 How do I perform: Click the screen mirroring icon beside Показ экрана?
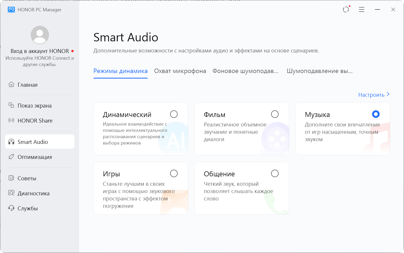coord(11,105)
